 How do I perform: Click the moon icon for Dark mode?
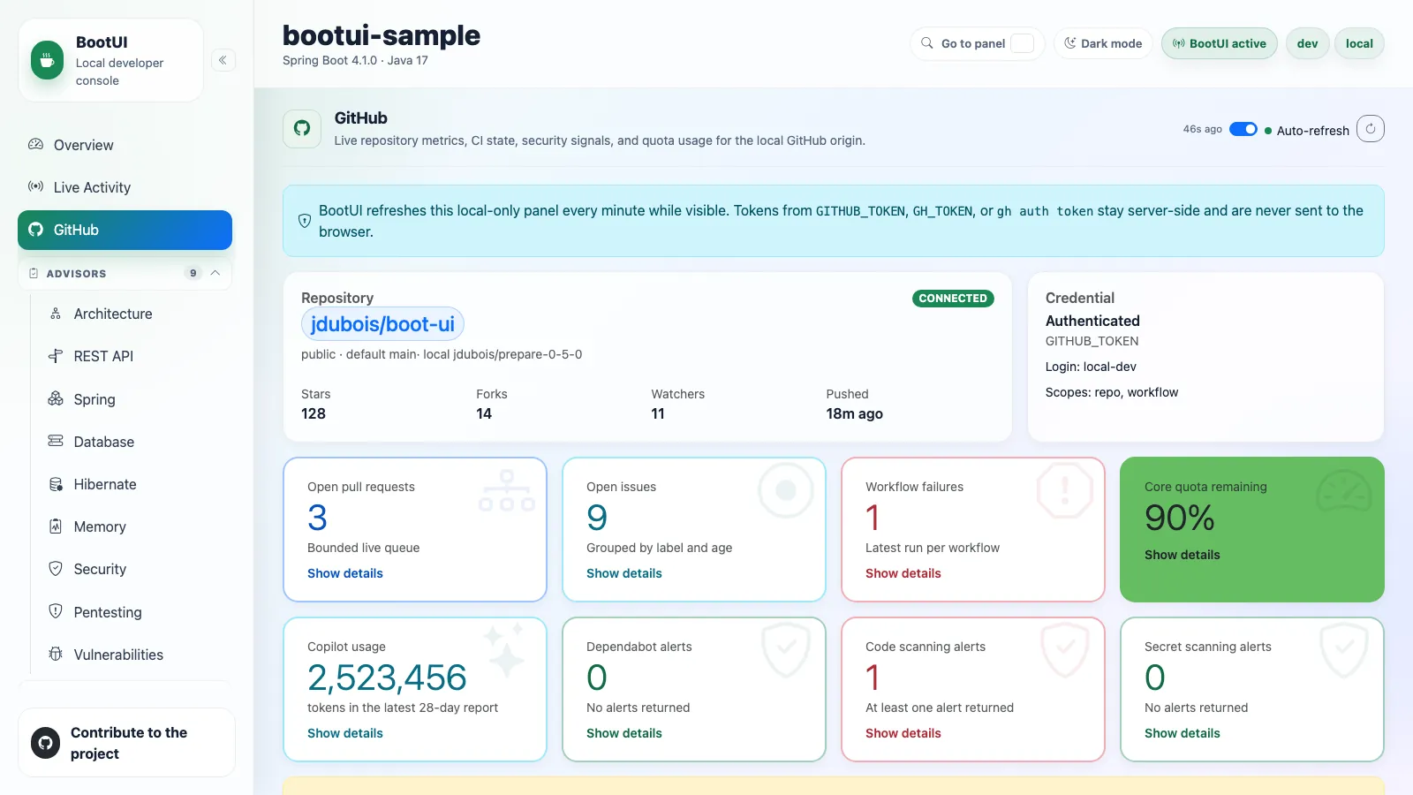tap(1070, 43)
